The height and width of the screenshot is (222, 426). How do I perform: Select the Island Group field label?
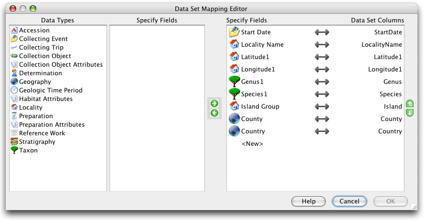click(x=260, y=107)
